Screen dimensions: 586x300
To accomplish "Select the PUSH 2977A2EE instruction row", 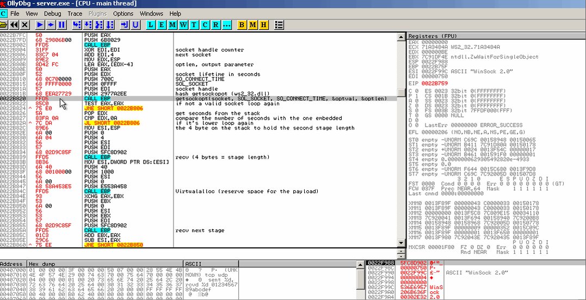I will click(x=199, y=93).
